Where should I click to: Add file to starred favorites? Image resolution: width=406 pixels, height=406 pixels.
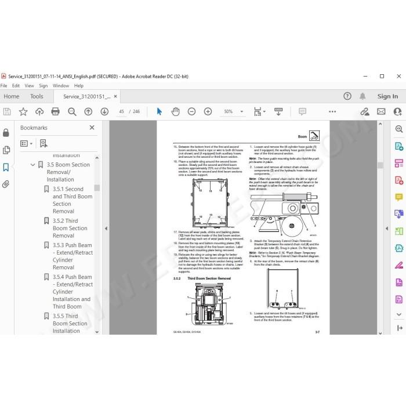pyautogui.click(x=23, y=111)
